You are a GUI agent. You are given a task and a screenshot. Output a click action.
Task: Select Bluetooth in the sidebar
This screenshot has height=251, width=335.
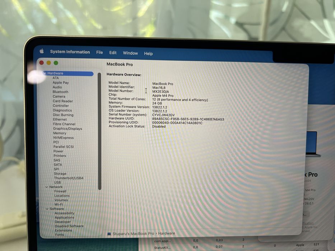(60, 92)
